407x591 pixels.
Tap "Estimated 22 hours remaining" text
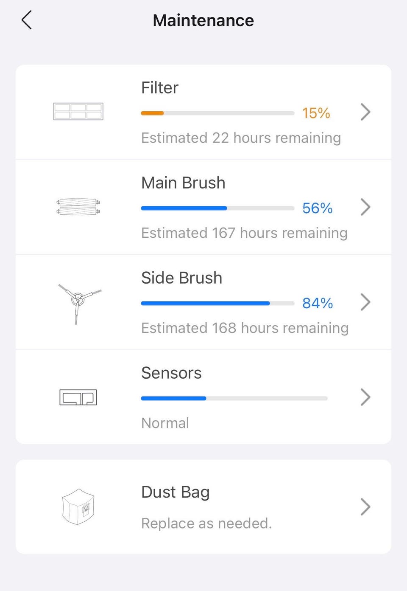pyautogui.click(x=241, y=138)
